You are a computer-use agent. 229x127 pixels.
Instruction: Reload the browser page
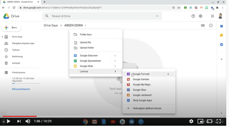click(14, 8)
